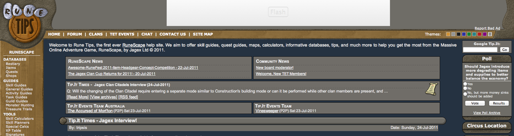The image size is (514, 136).
Task: Open the HOME menu item
Action: [x=54, y=34]
